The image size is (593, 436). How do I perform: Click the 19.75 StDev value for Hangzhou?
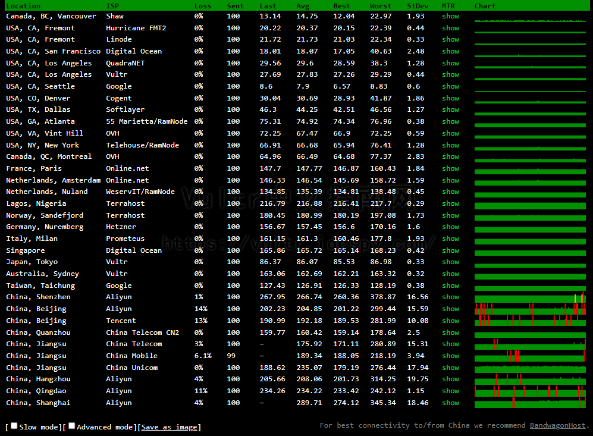tap(418, 379)
